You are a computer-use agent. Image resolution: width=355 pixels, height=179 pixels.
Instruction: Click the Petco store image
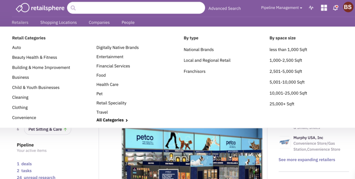point(192,154)
